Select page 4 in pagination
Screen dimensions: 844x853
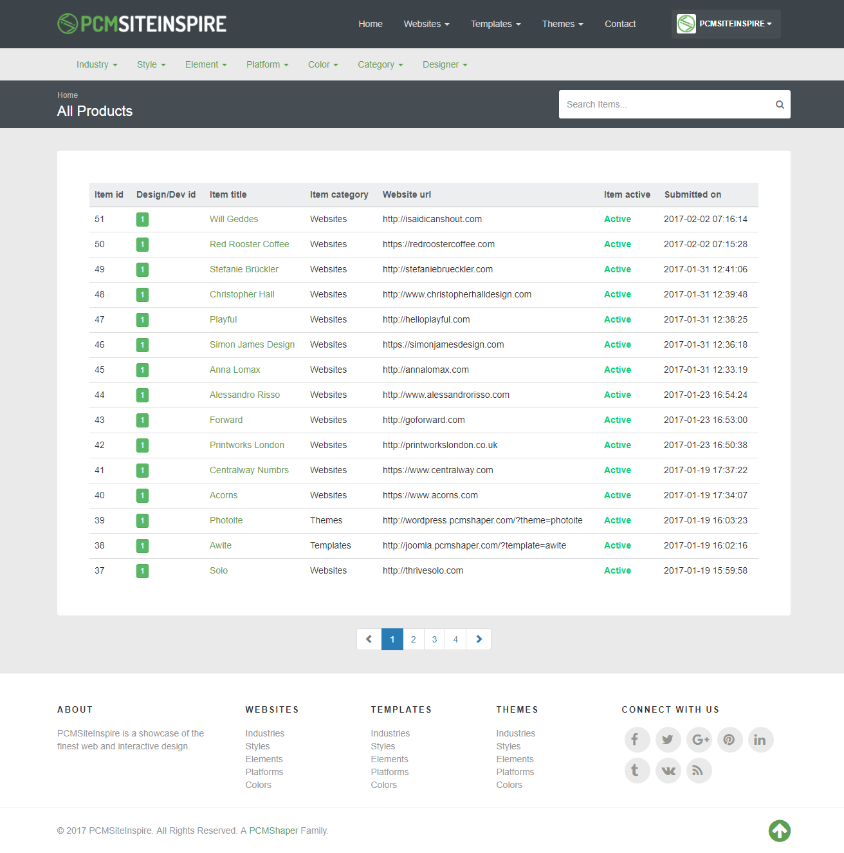[x=455, y=639]
